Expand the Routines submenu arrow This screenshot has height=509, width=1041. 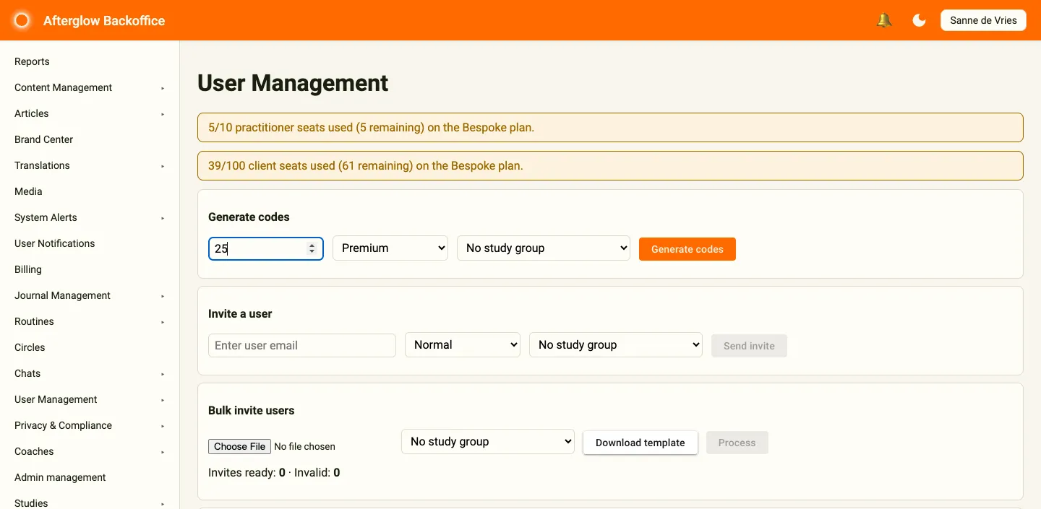click(x=163, y=322)
